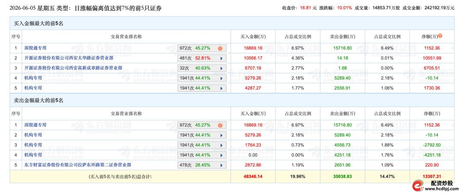Open 深股通专用 link in buy table

[36, 48]
